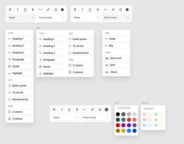The image size is (184, 144).
Task: Click the code icon in top-right toolbar
Action: (105, 10)
